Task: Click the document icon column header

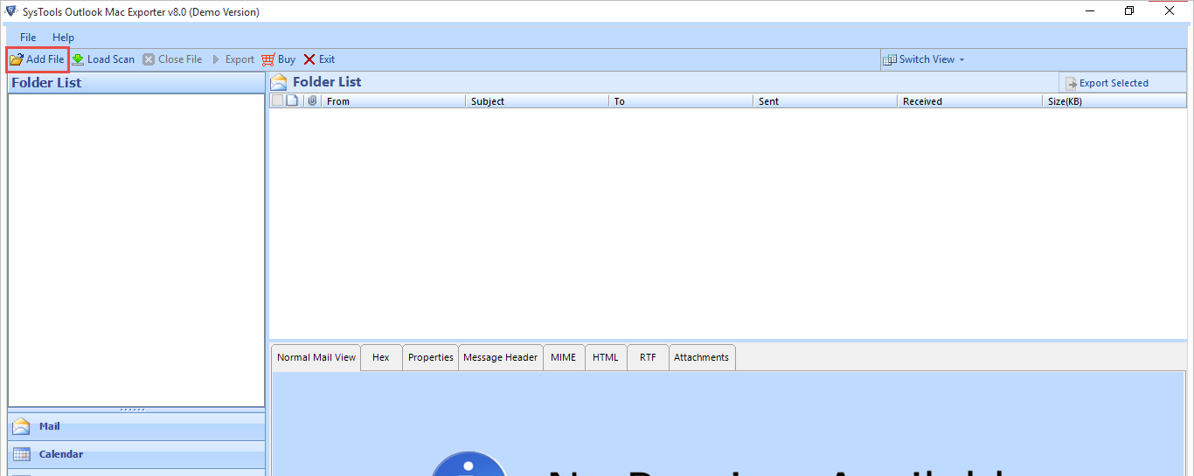Action: (x=293, y=100)
